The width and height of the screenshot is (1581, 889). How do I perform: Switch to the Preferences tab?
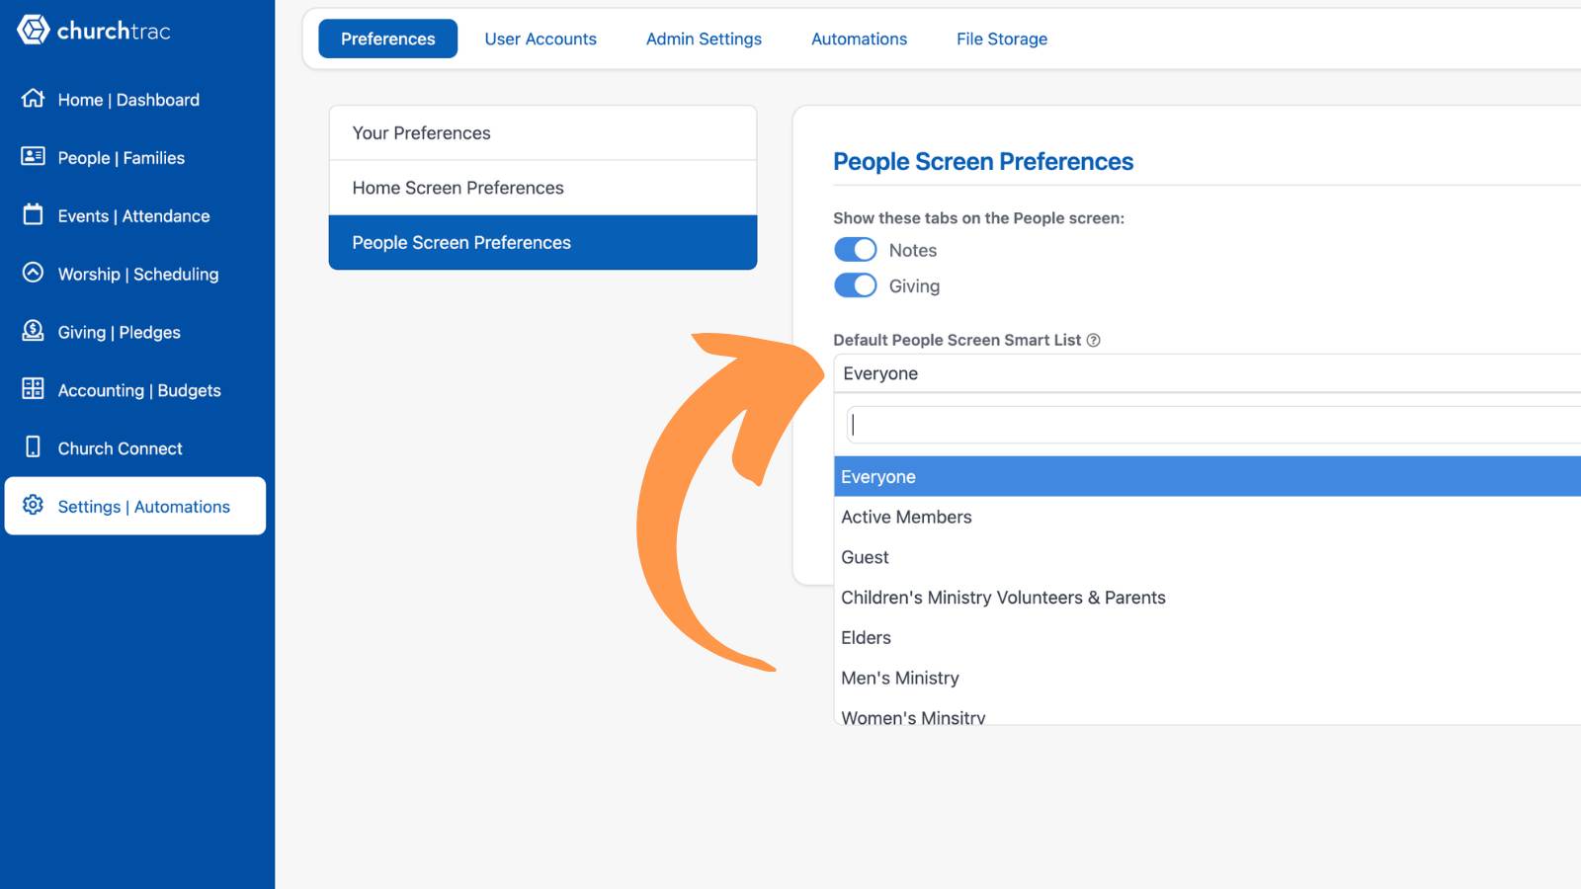387,39
